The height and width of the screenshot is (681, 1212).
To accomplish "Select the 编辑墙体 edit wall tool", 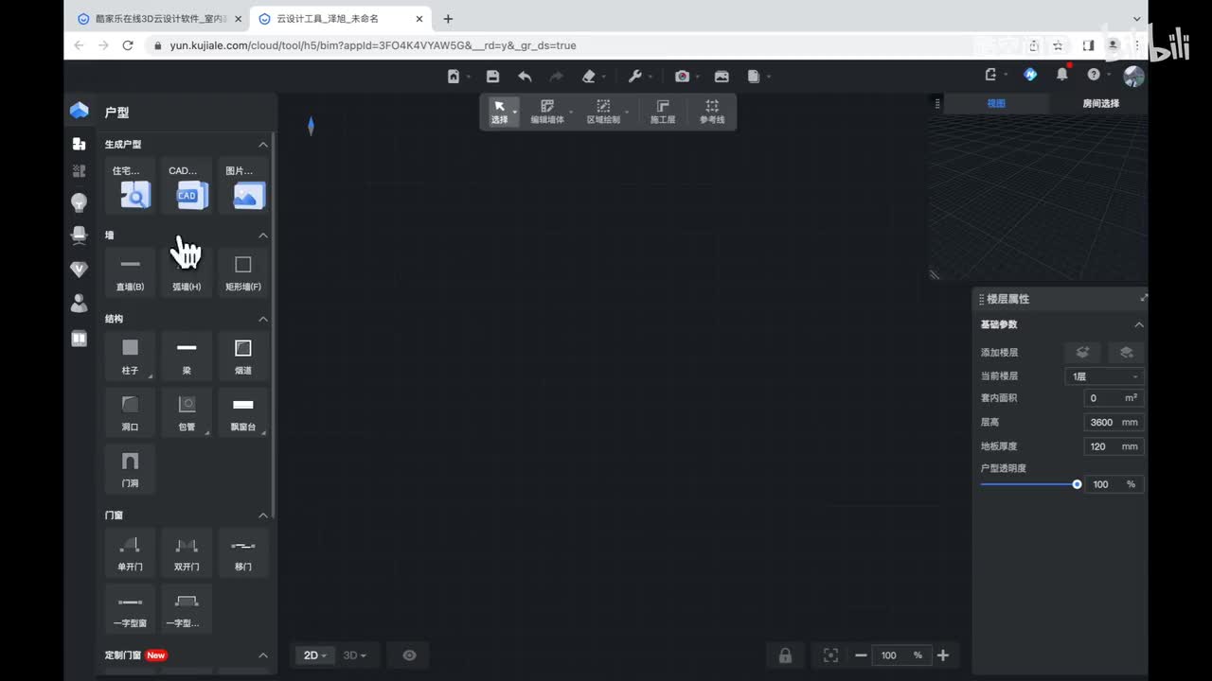I will tap(547, 112).
